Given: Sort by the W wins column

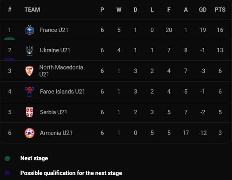Looking at the screenshot, I should coord(119,10).
